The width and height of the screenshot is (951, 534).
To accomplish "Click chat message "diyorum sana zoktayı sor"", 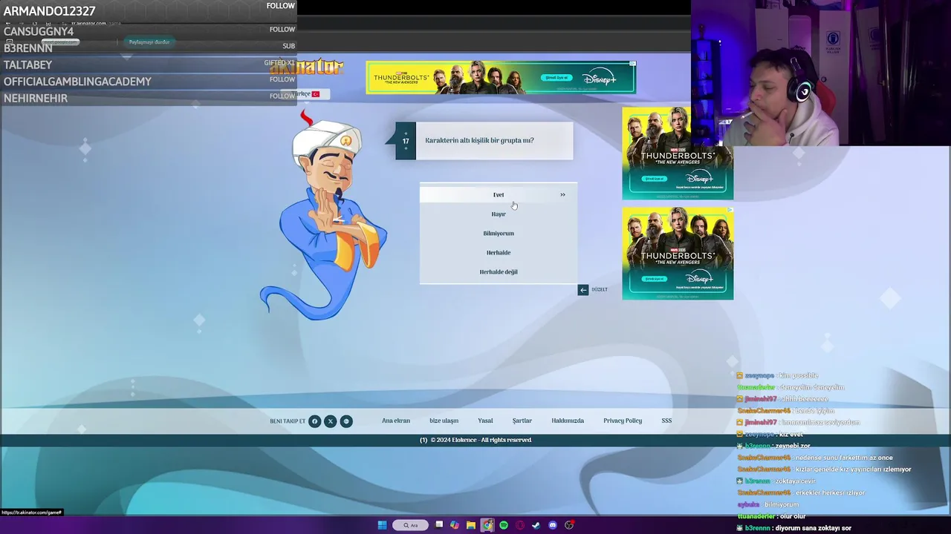I will (813, 528).
